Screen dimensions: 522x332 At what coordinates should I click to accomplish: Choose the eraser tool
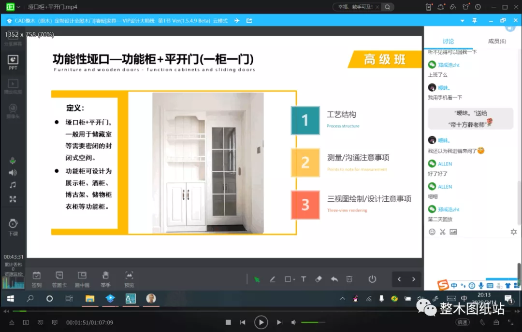[x=318, y=279]
